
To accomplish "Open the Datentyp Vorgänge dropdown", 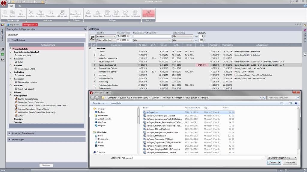I will coord(114,36).
